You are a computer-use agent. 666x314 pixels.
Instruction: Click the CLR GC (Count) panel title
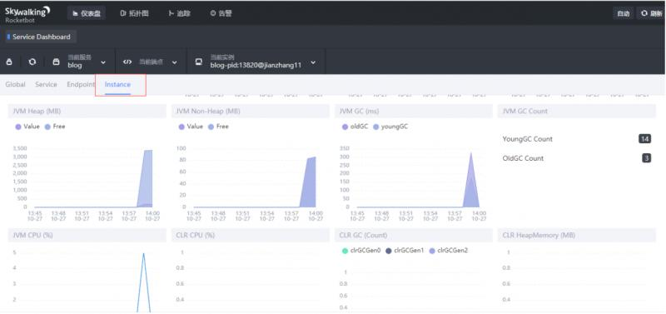pyautogui.click(x=363, y=235)
